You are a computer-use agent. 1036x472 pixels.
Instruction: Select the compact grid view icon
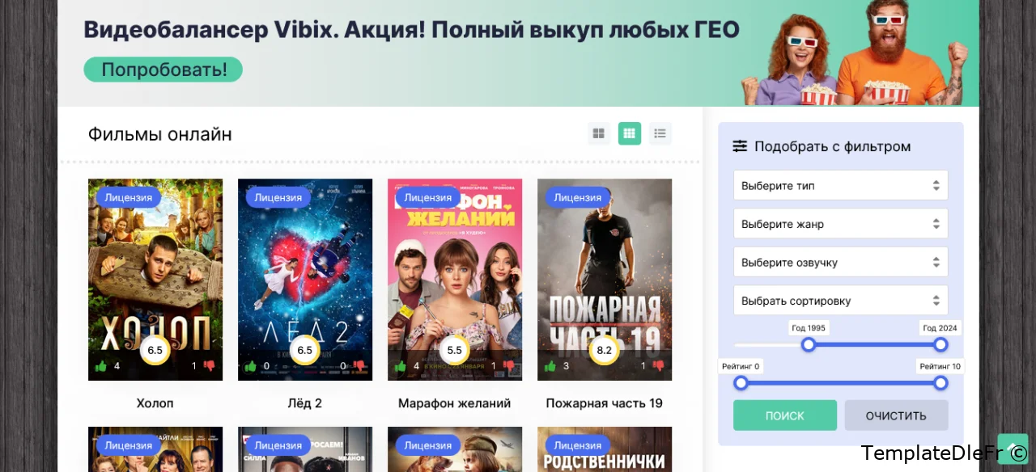pyautogui.click(x=630, y=133)
